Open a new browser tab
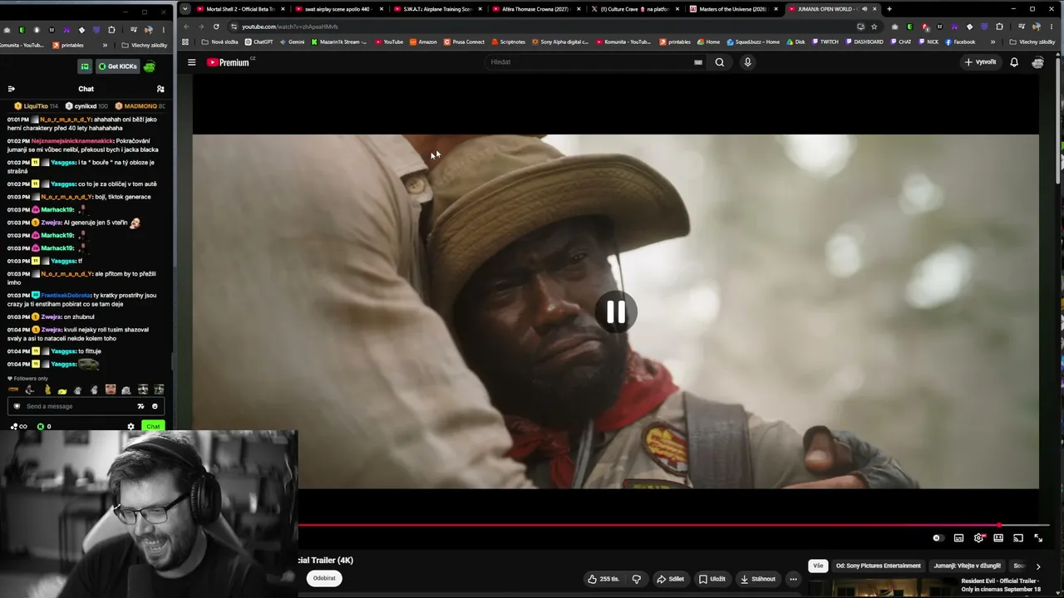Image resolution: width=1064 pixels, height=598 pixels. [889, 9]
